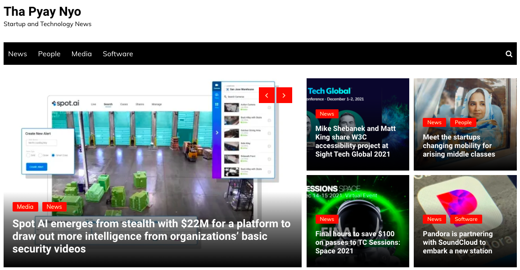Screen dimensions: 520x270
Task: Click News tag on Mike Shebanek article
Action: pos(327,114)
